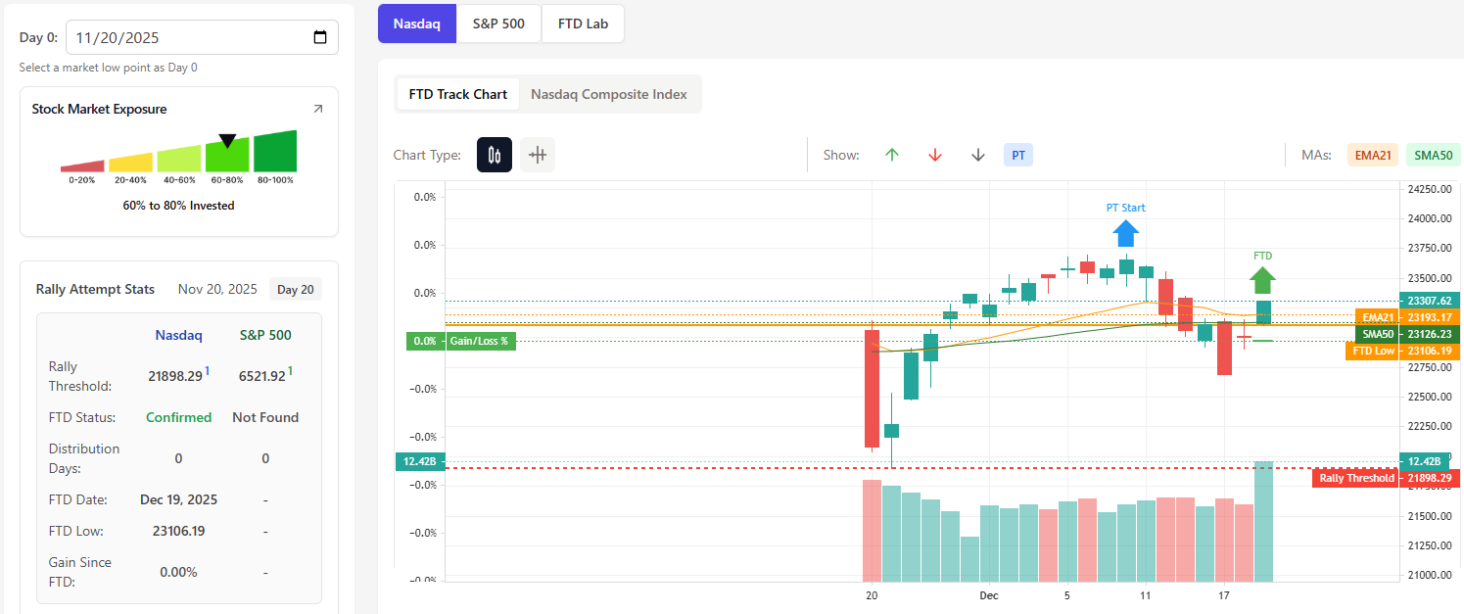Viewport: 1464px width, 614px height.
Task: Switch to the S&P 500 tab
Action: (498, 24)
